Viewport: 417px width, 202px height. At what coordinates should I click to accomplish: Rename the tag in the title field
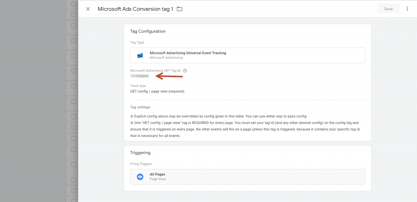pyautogui.click(x=135, y=9)
